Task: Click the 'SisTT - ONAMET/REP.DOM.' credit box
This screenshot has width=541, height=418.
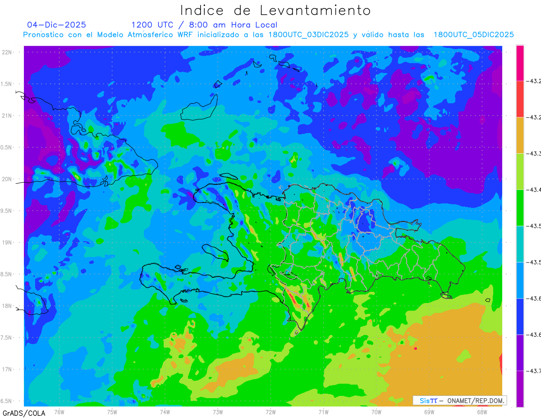Action: point(459,400)
